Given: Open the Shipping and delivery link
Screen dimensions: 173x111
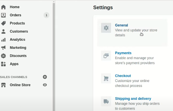Looking at the screenshot, I should pos(133,98).
